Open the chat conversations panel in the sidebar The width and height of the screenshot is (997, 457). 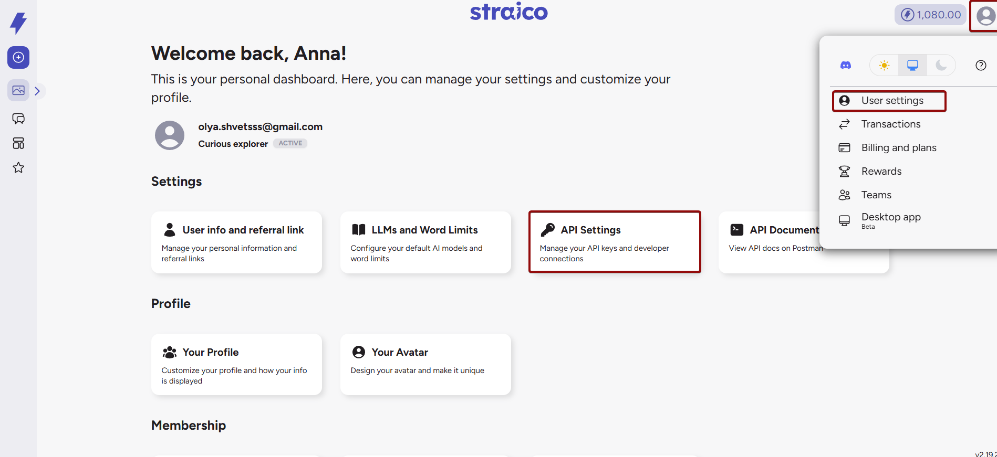pos(18,119)
